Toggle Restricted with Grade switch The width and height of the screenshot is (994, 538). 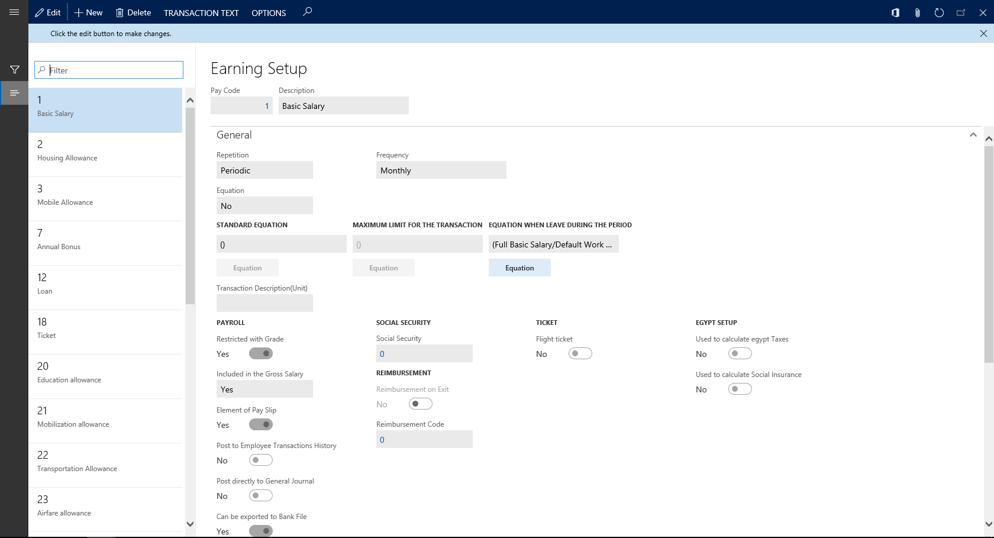click(261, 353)
